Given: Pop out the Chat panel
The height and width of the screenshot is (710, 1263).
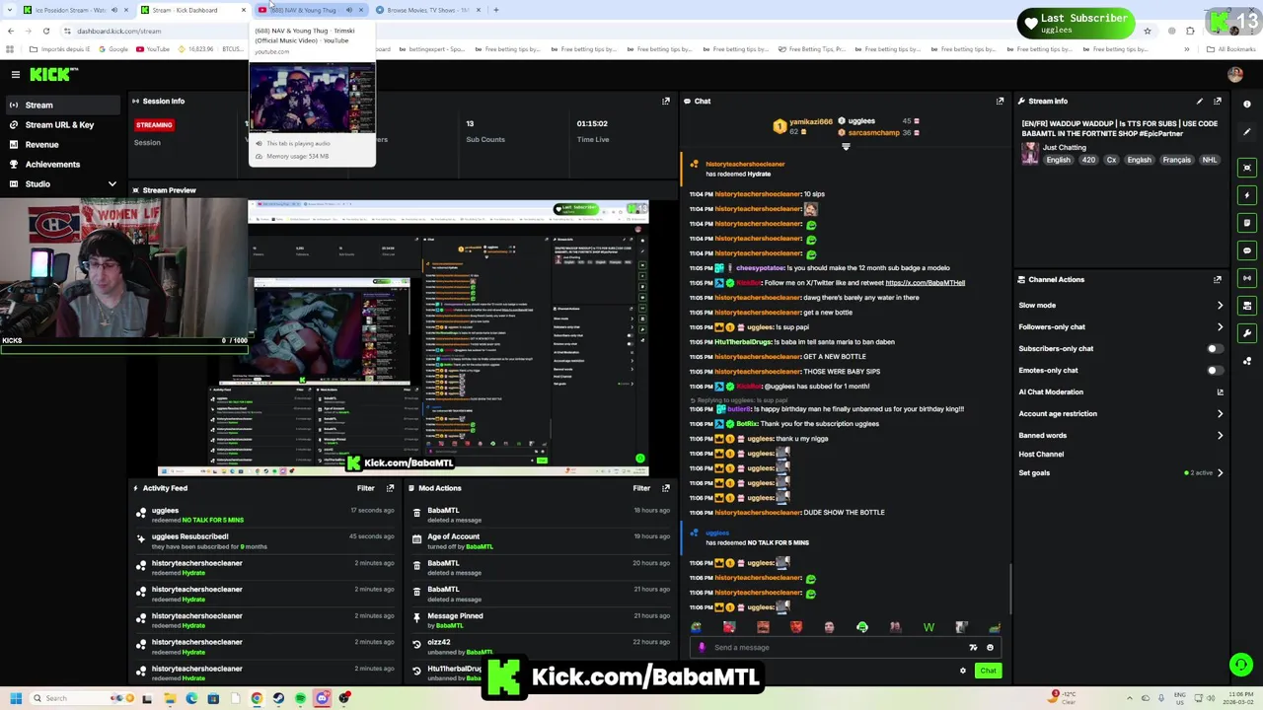Looking at the screenshot, I should pos(1000,101).
